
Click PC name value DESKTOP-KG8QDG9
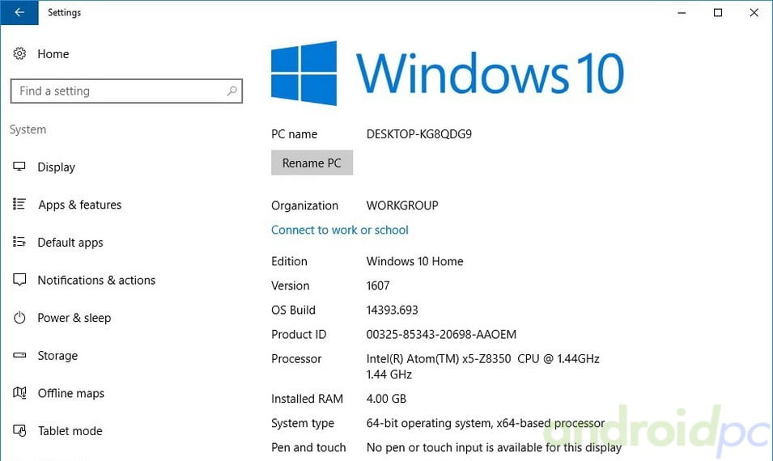tap(419, 134)
